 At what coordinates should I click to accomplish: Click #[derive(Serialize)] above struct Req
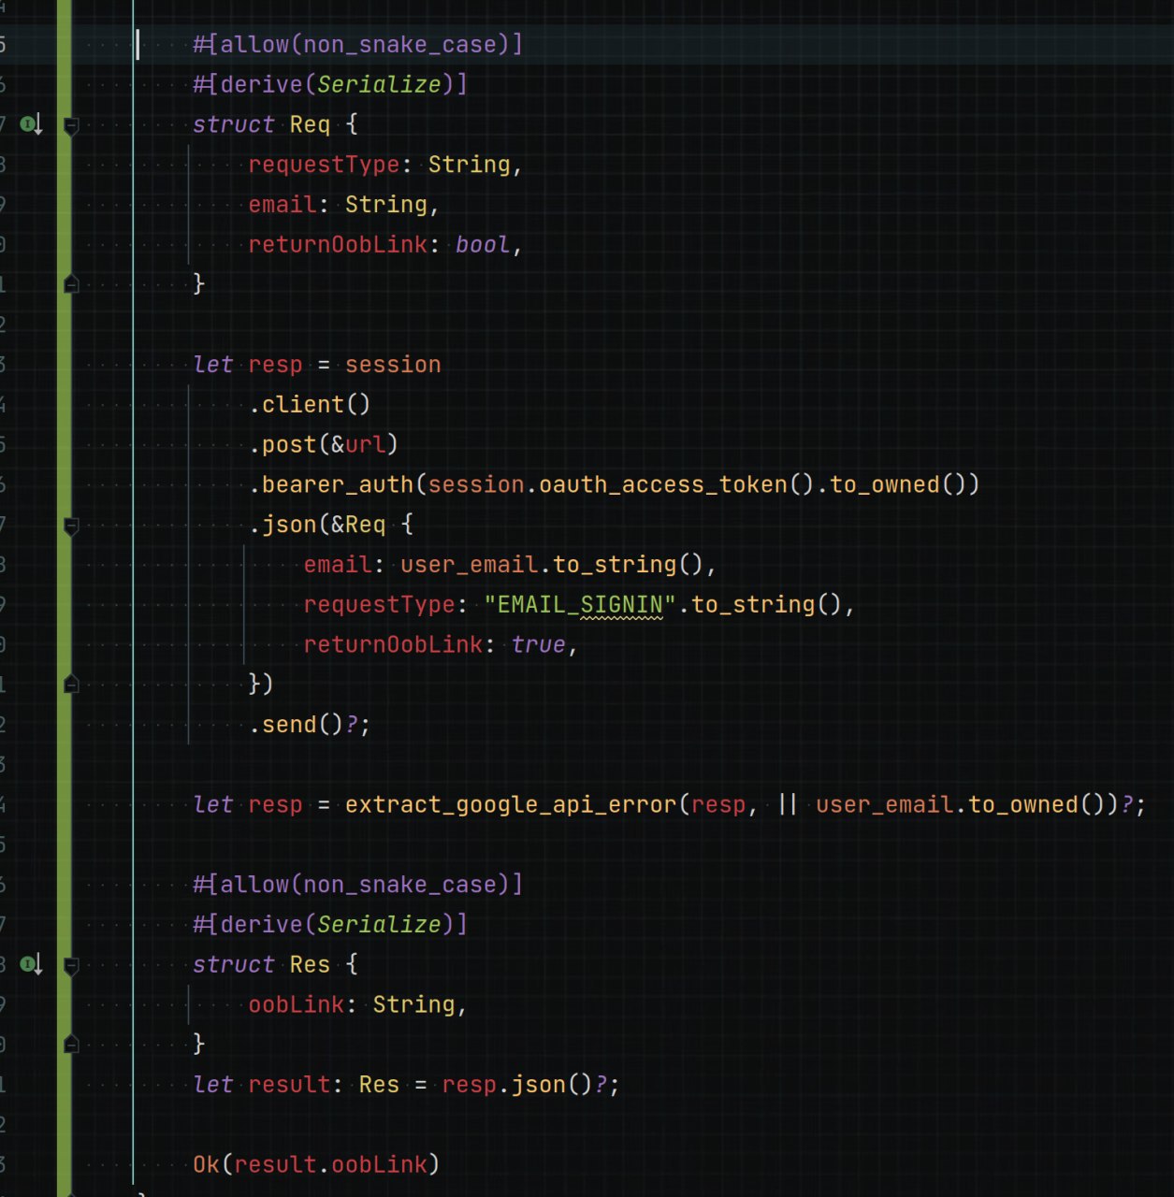point(330,85)
